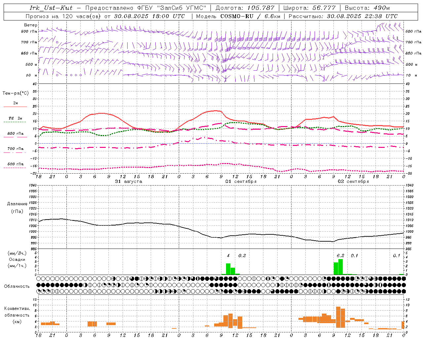
Task: Click the forecast start time 30.08.2025 18:00 UTC
Action: 149,16
